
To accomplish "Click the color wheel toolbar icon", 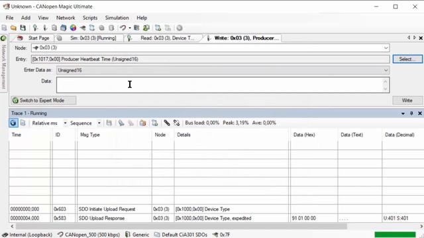I will pyautogui.click(x=73, y=28).
